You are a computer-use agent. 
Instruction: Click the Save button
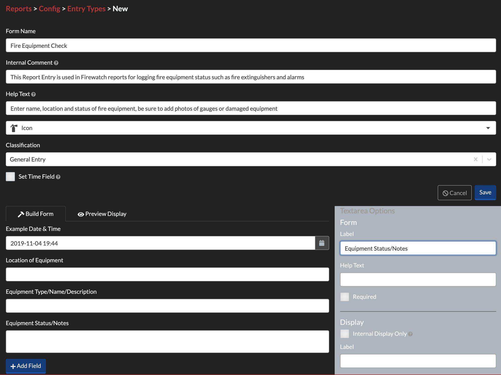[x=485, y=193]
